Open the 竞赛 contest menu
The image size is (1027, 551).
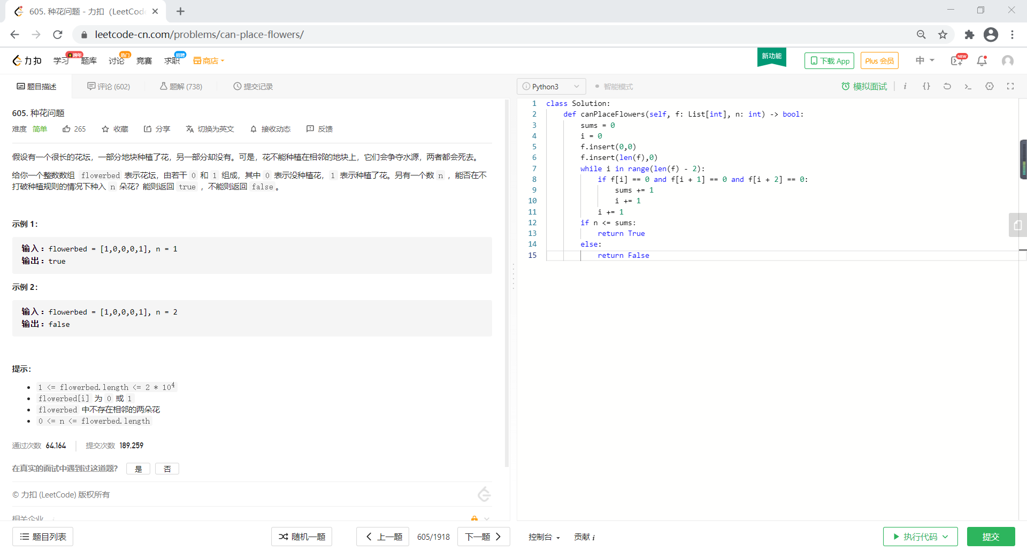point(144,61)
